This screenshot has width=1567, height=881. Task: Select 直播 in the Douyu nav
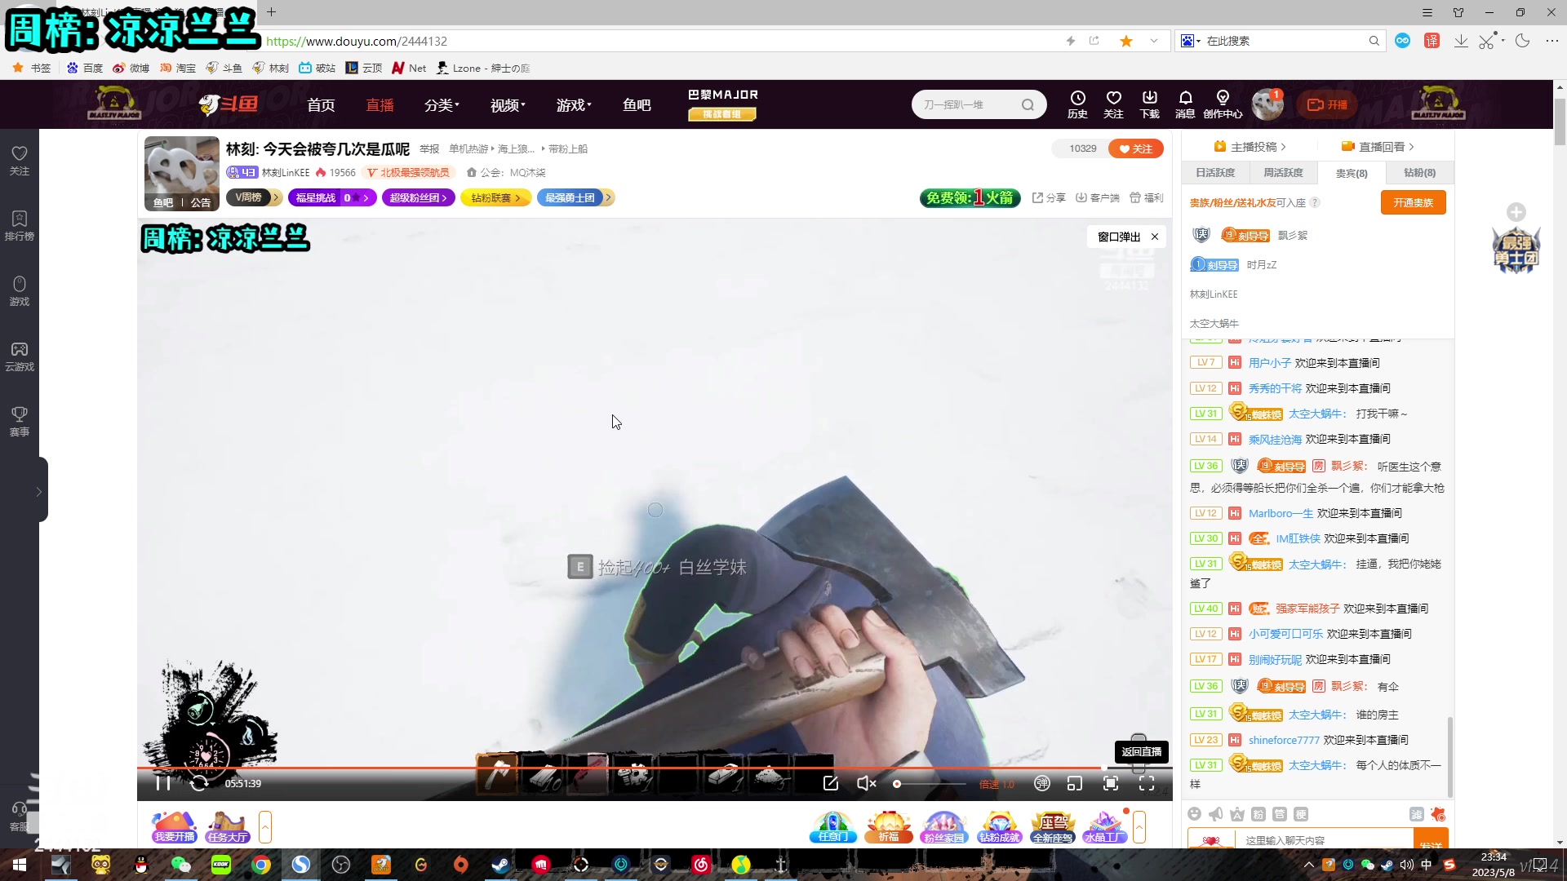[380, 104]
